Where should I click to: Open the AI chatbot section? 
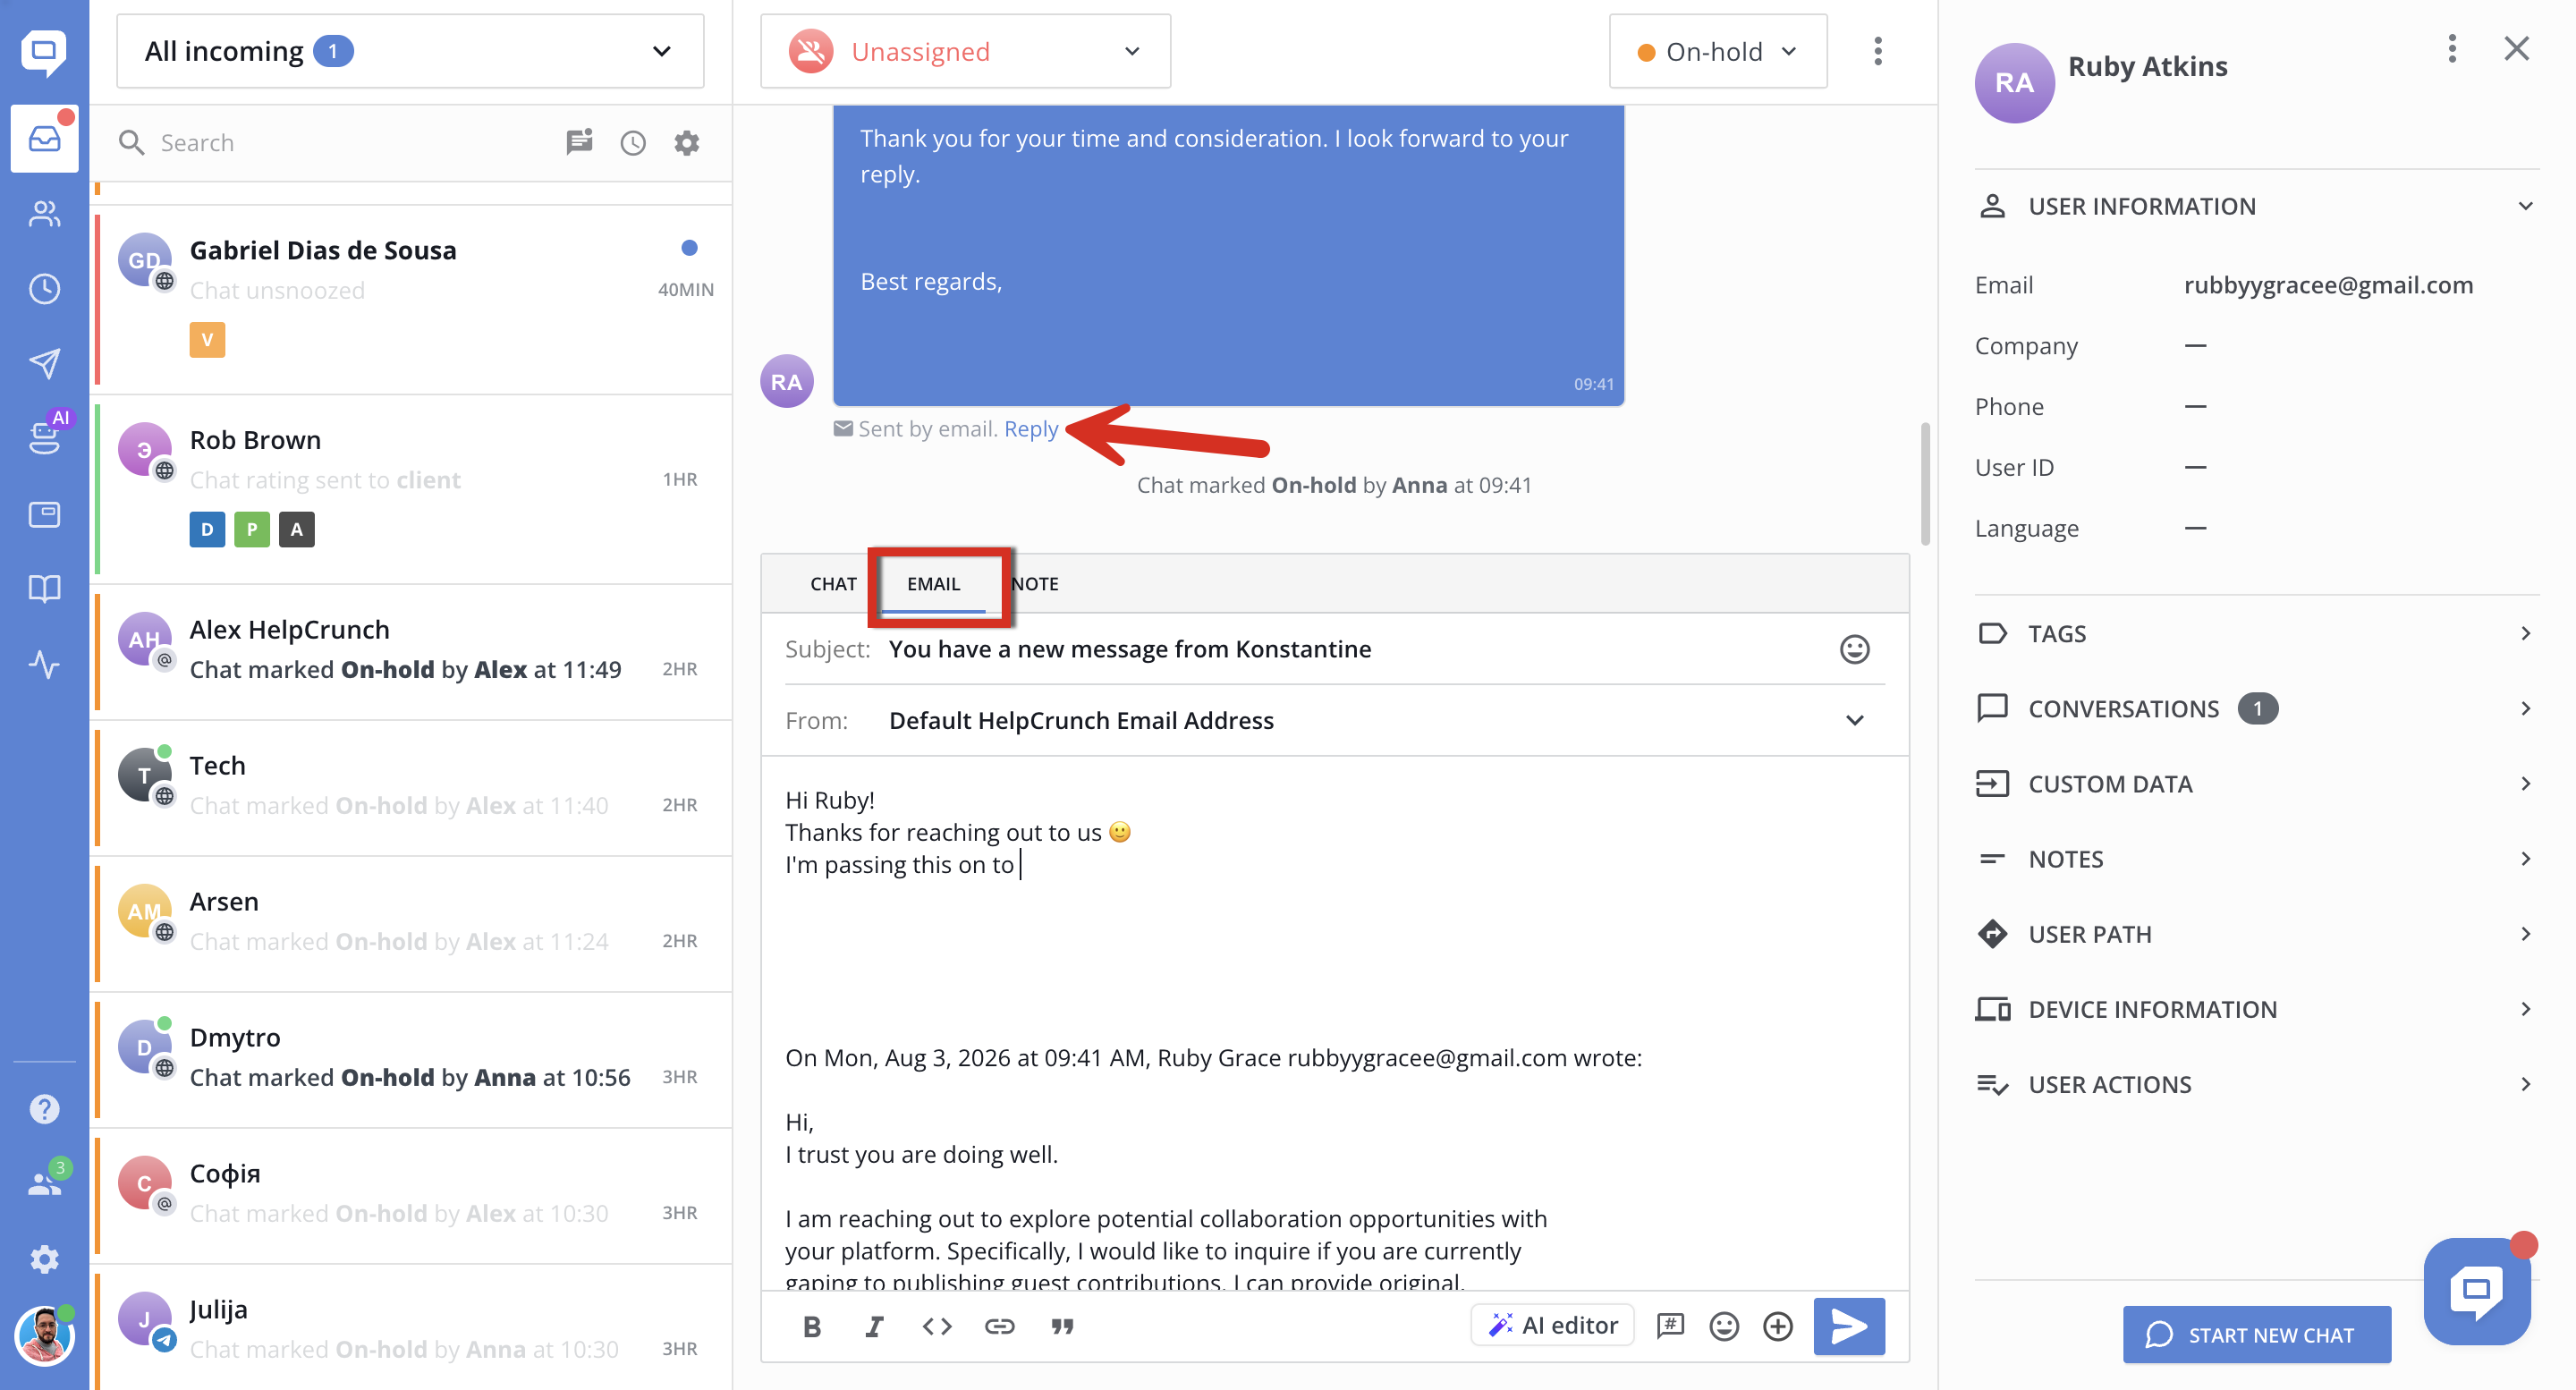tap(44, 437)
